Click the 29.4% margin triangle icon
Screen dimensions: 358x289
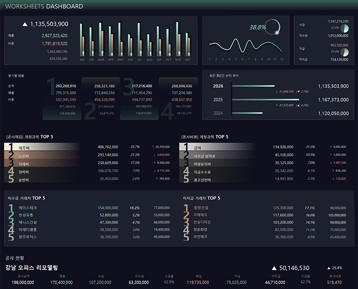point(329,268)
